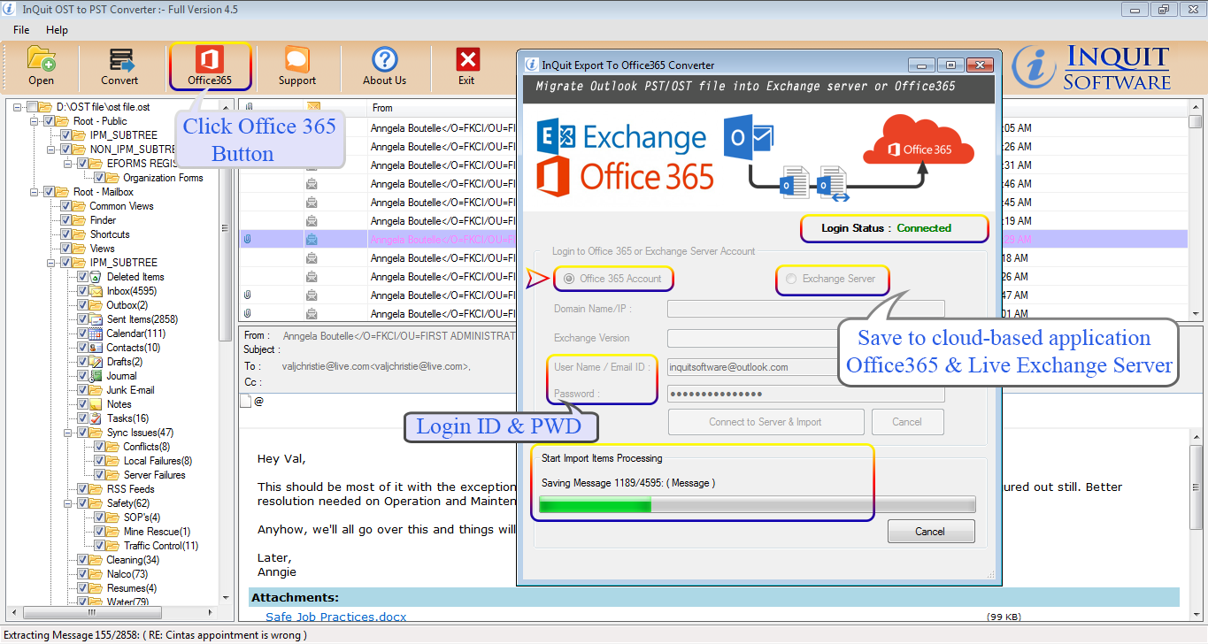Open About Us via its toolbar icon
Image resolution: width=1208 pixels, height=644 pixels.
tap(384, 66)
